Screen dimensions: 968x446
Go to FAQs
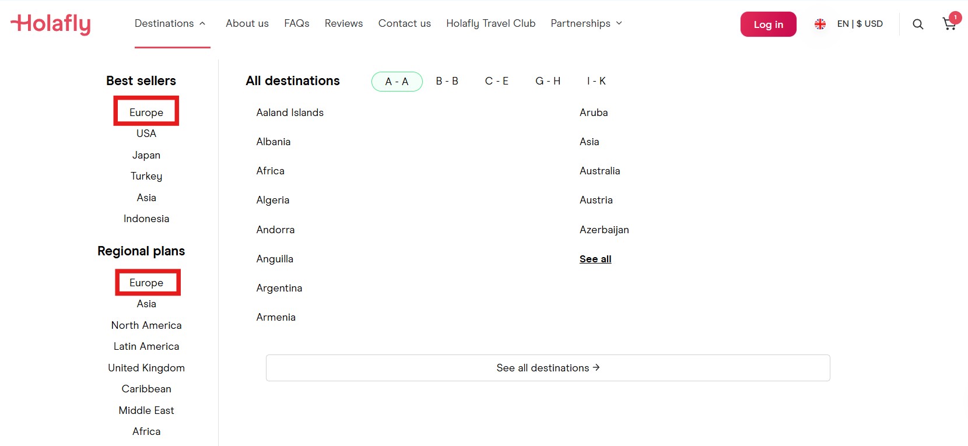coord(297,23)
